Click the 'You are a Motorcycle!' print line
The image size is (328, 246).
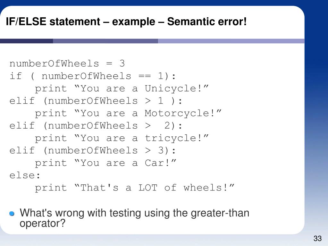(128, 114)
